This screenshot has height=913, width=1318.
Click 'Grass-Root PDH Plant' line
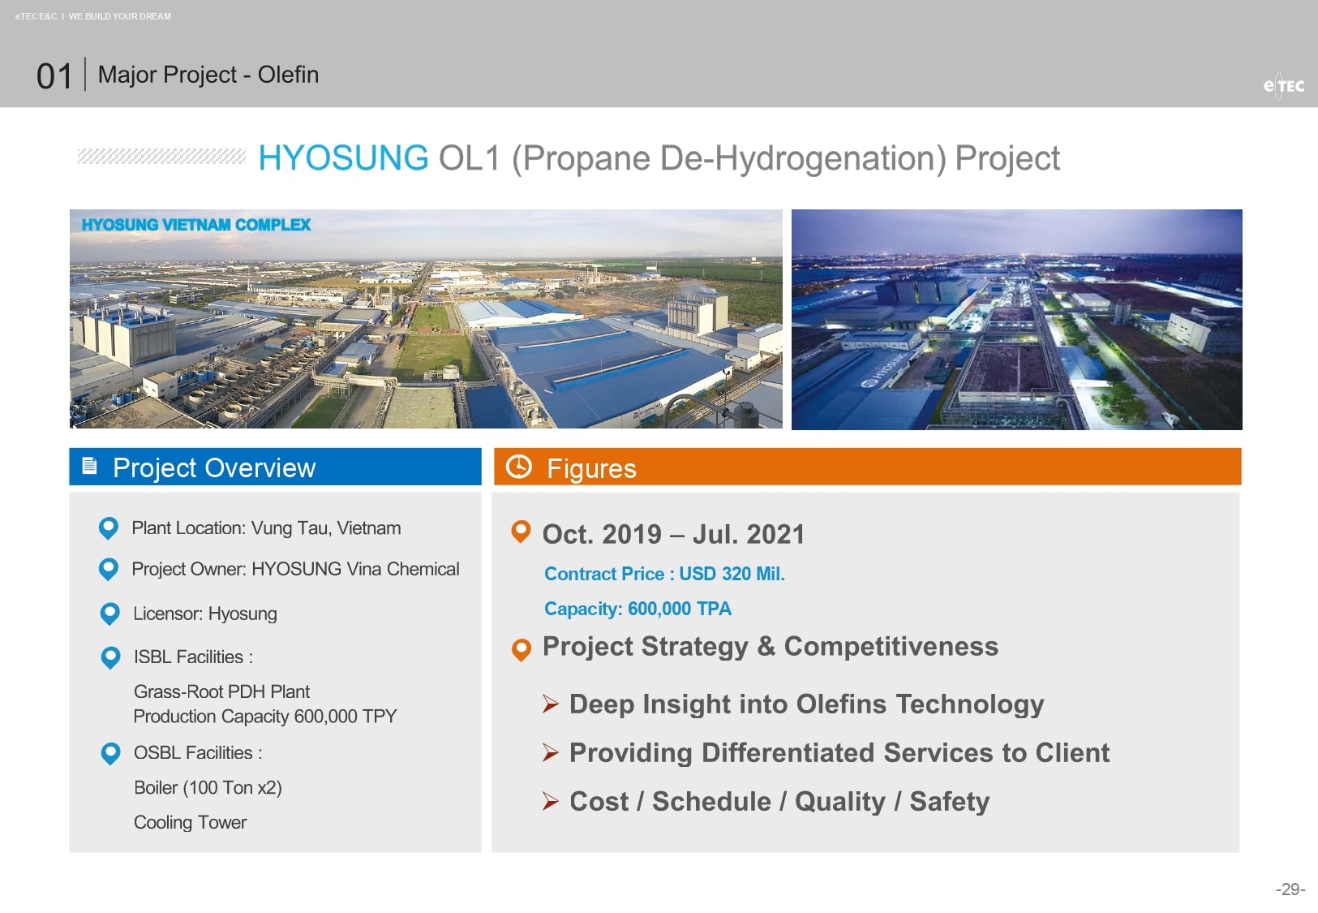221,691
